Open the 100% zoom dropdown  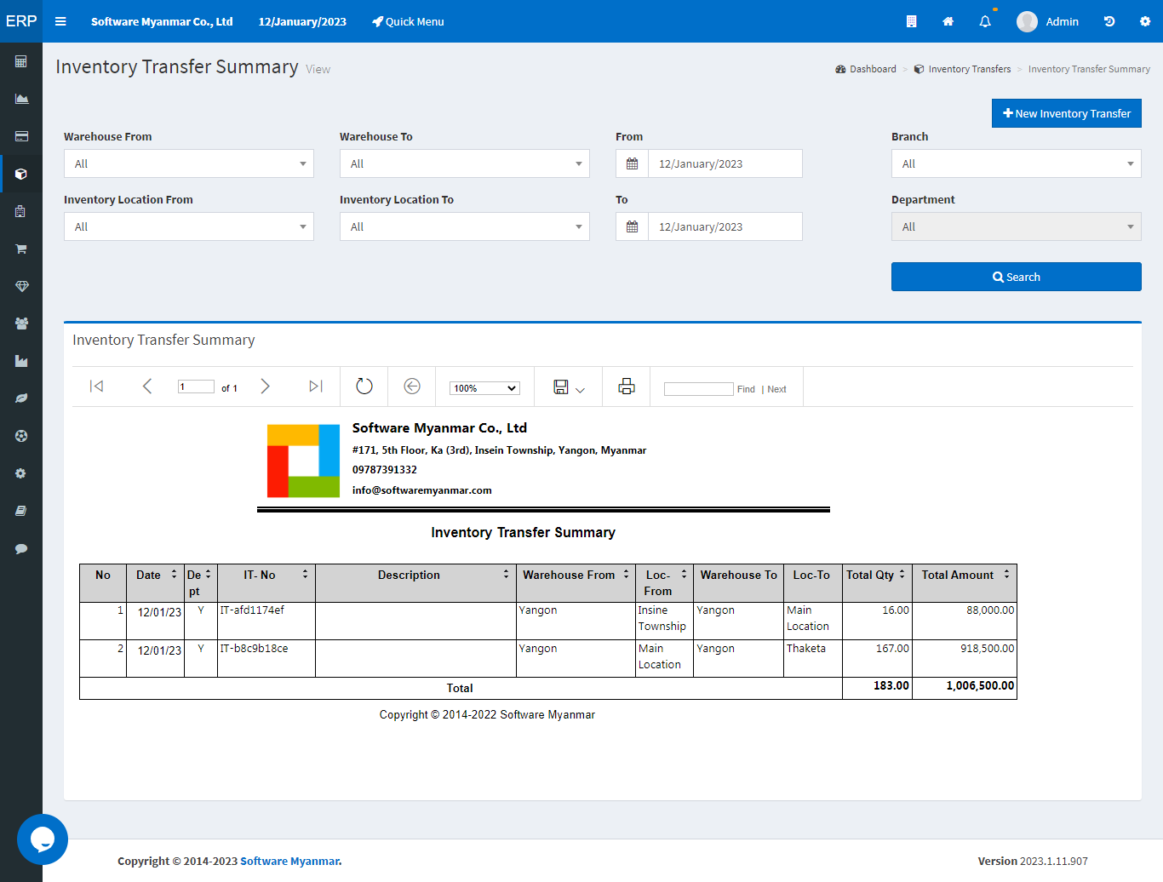(x=484, y=388)
